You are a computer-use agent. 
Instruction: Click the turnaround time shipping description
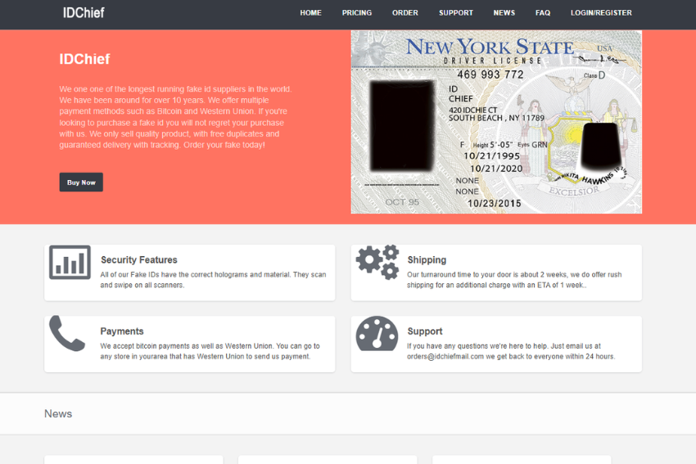click(514, 280)
